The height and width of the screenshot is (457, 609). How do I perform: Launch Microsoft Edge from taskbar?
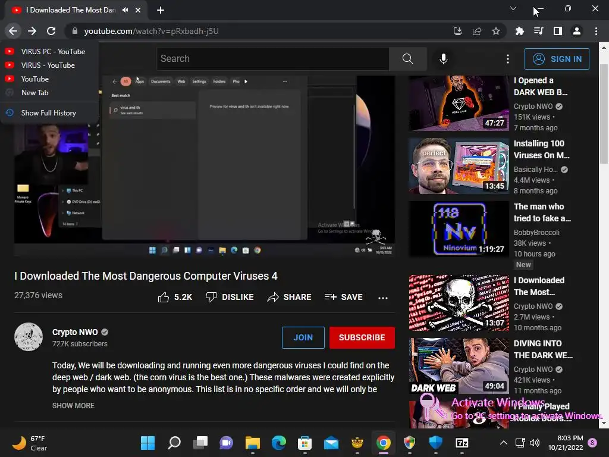tap(279, 443)
